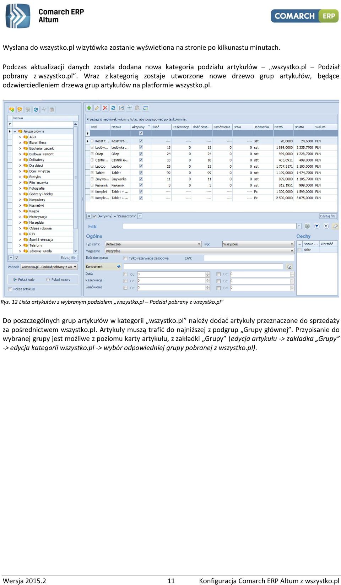
Task: Select the Pokaż nazwy radio button
Action: point(48,280)
